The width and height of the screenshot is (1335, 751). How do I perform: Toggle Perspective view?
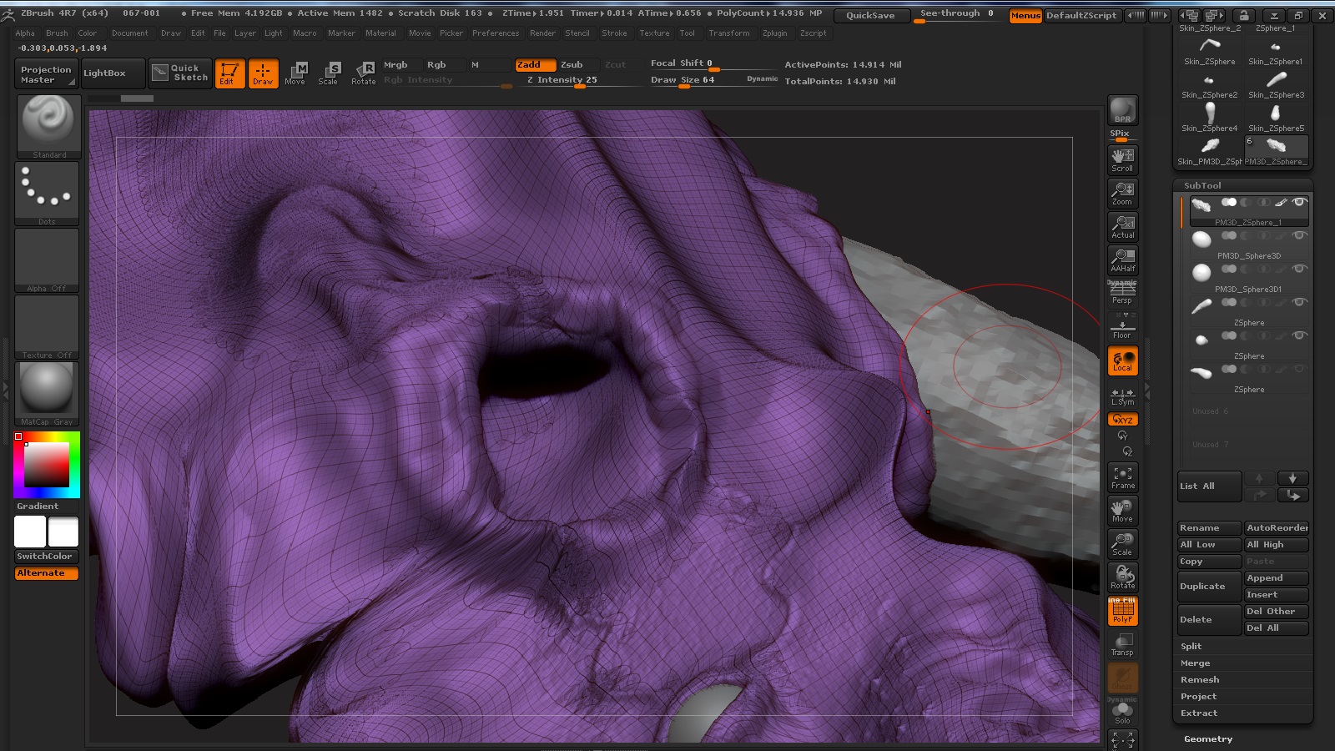[1122, 293]
